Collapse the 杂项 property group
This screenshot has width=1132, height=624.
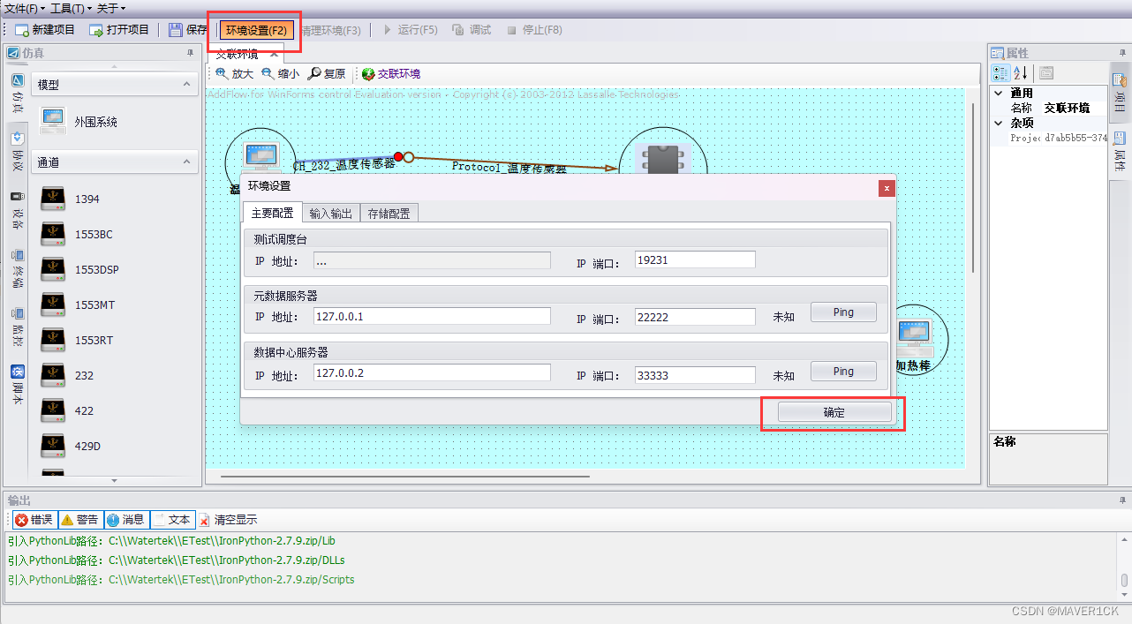pos(999,123)
